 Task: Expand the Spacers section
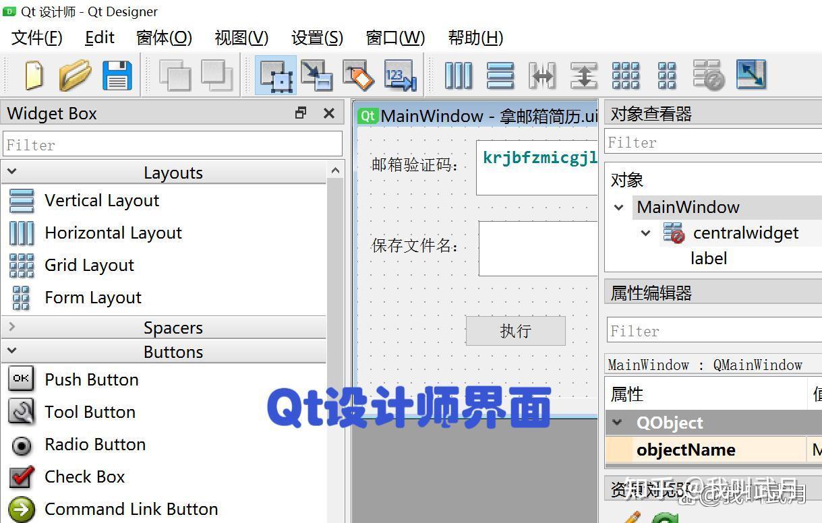11,328
